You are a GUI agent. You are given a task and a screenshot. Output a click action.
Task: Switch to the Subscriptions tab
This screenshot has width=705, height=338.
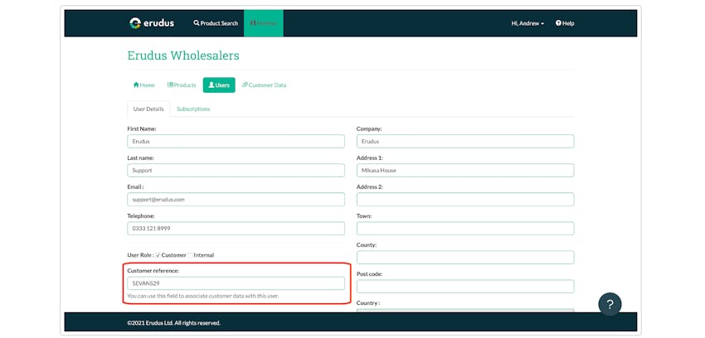(x=193, y=109)
